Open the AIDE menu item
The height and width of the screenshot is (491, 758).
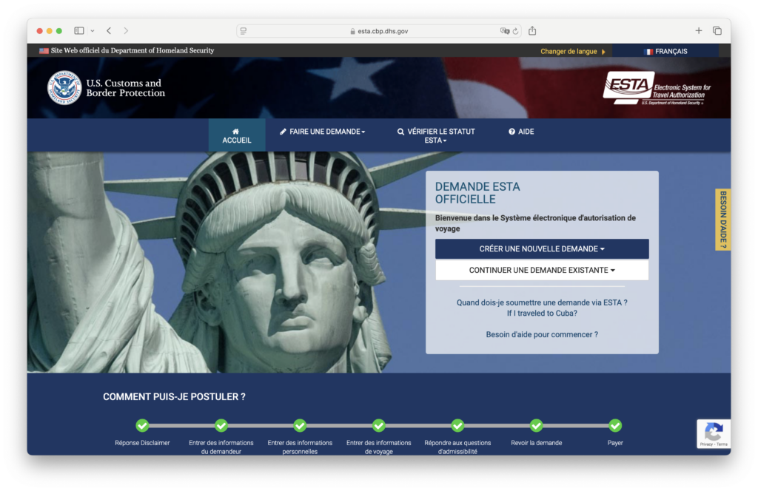pyautogui.click(x=521, y=132)
